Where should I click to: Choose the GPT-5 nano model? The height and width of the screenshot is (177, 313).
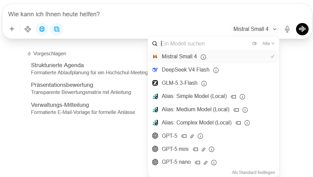213,162
